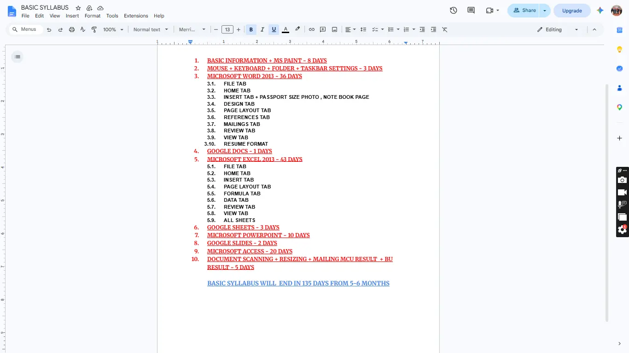Toggle the numbered list
This screenshot has width=629, height=353.
click(x=406, y=29)
